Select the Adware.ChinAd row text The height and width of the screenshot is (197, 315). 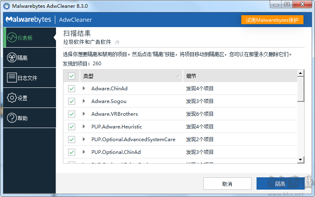[x=109, y=89]
